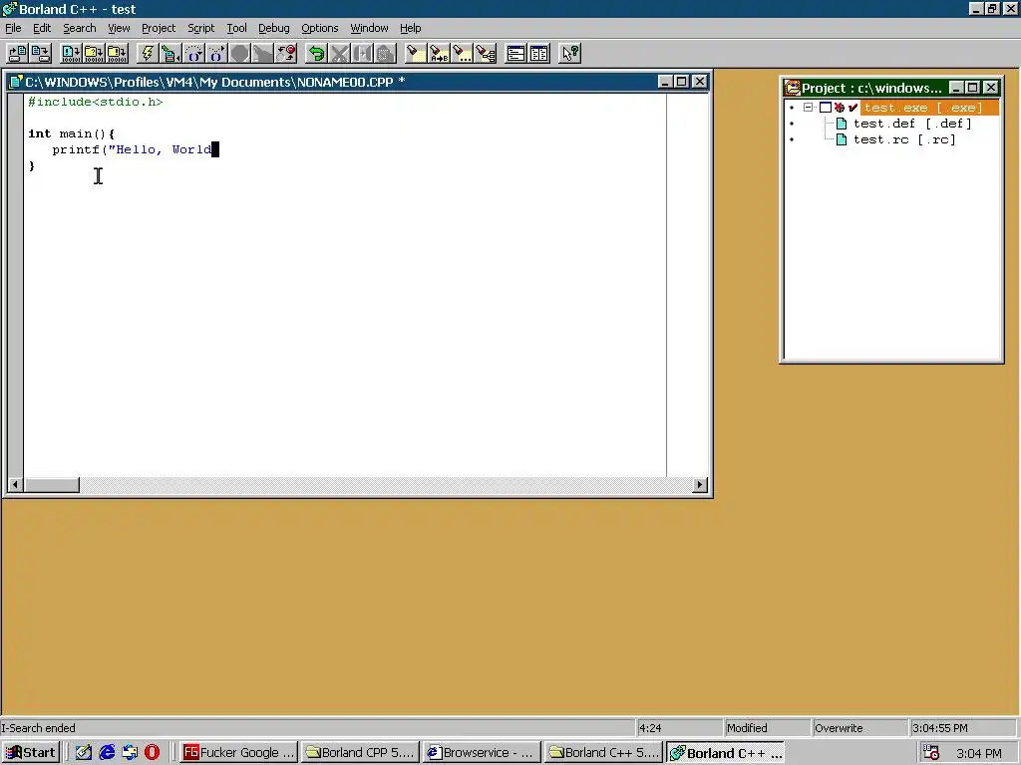Switch to Browservice taskbar button
Viewport: 1021px width, 765px height.
point(482,753)
